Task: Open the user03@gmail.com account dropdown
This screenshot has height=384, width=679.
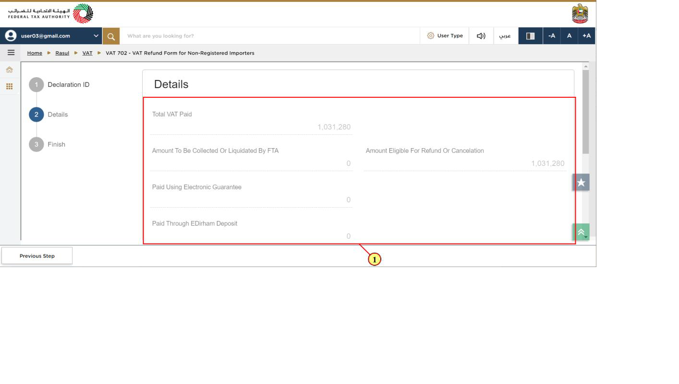Action: (x=52, y=36)
